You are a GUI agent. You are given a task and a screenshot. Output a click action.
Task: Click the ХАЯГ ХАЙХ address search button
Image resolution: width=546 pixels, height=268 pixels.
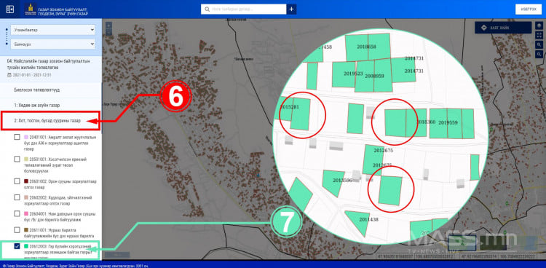pos(503,28)
